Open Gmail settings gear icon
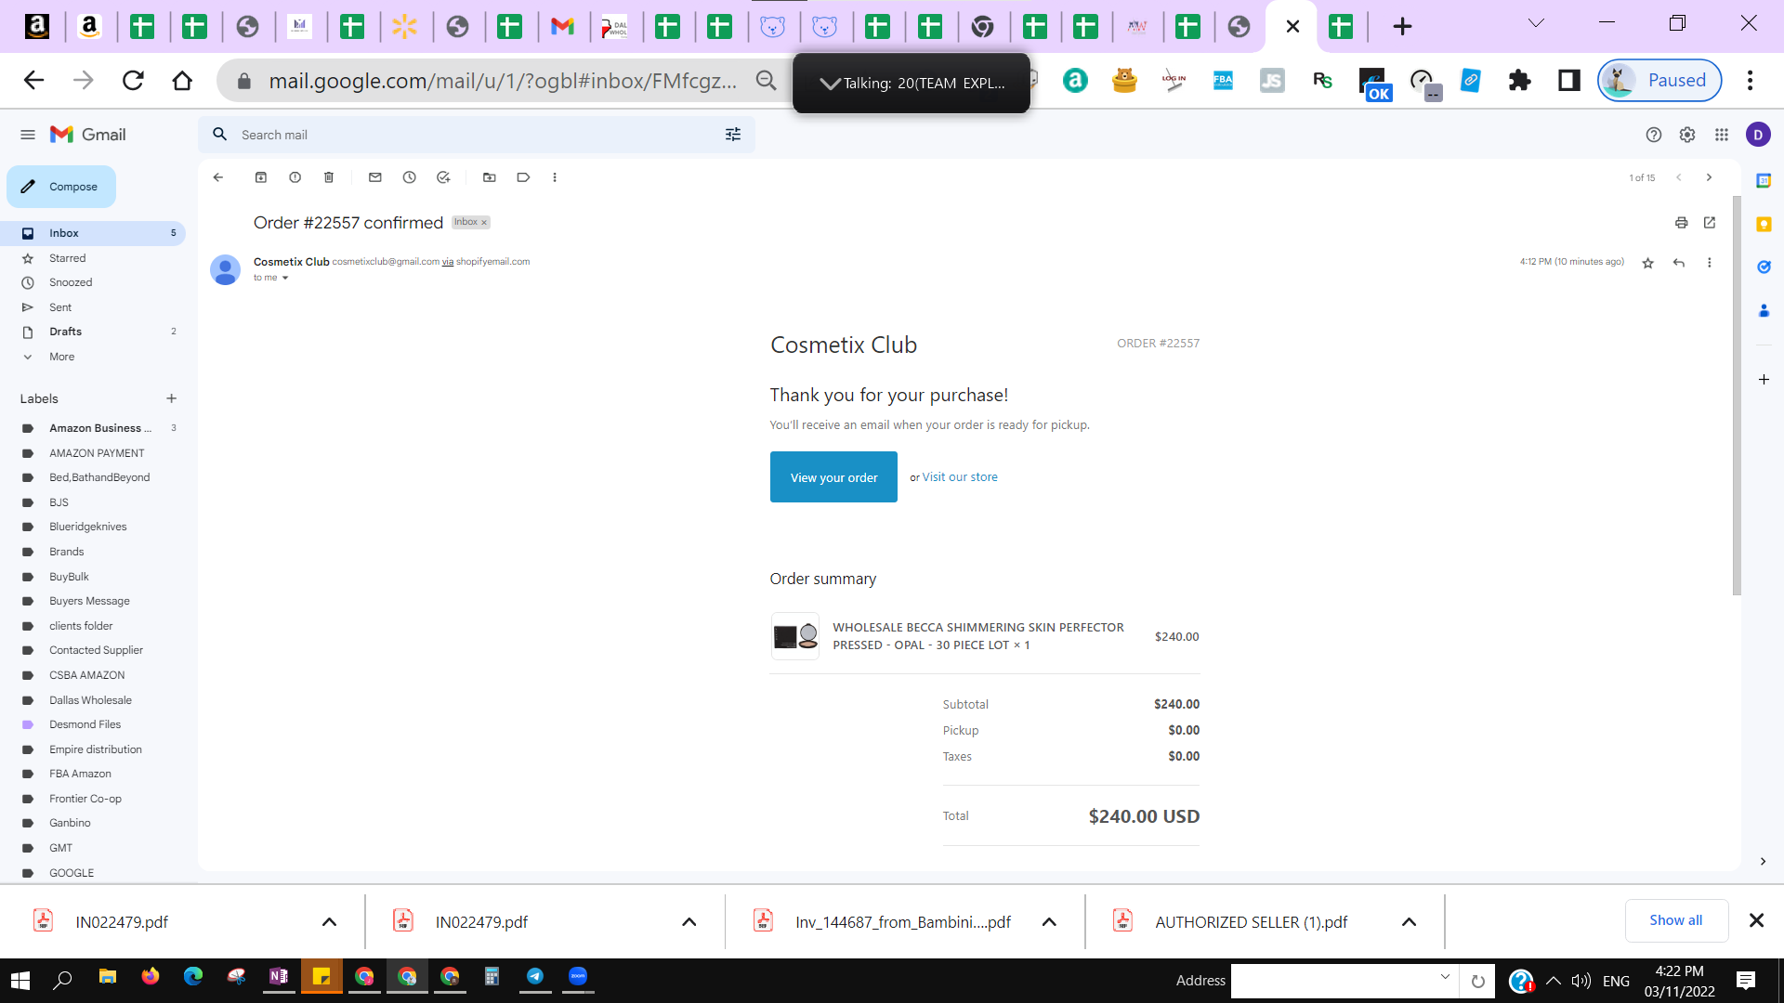The height and width of the screenshot is (1003, 1784). (1687, 135)
